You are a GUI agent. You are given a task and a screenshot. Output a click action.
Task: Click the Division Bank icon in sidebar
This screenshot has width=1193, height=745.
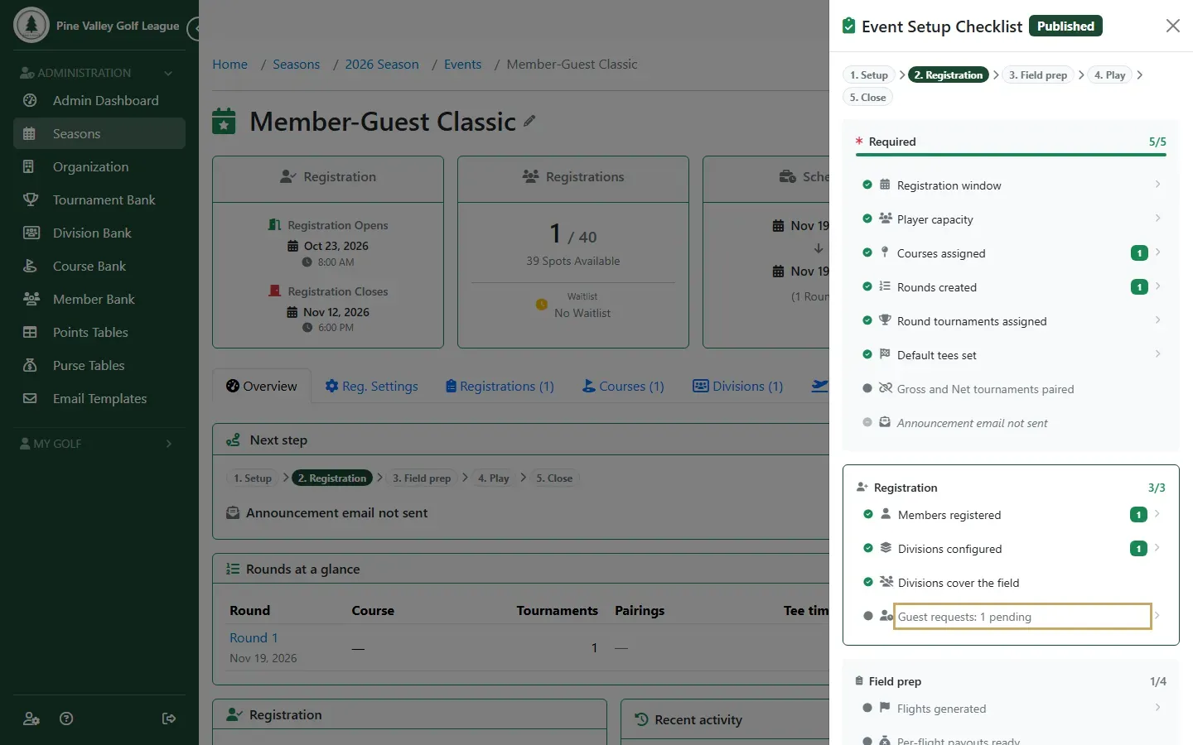coord(31,233)
